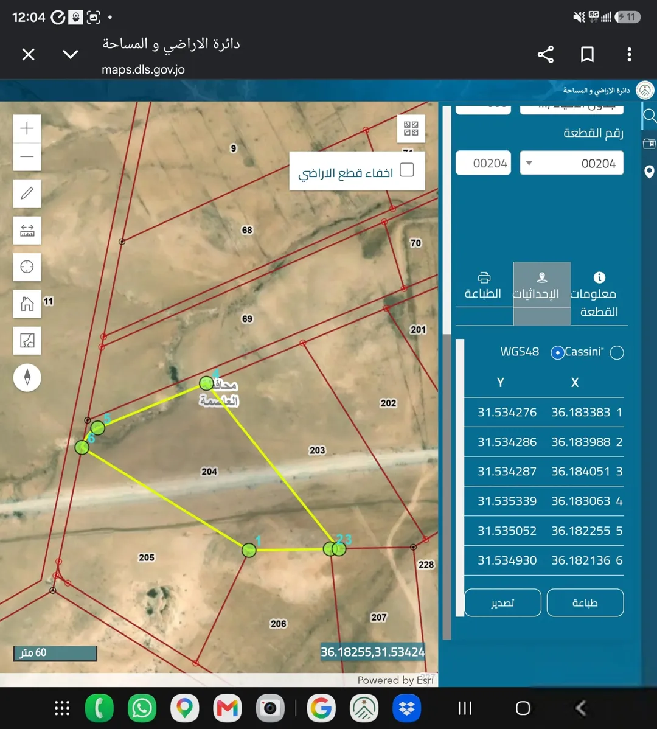The image size is (657, 729).
Task: Click the طباعة print button
Action: (x=585, y=603)
